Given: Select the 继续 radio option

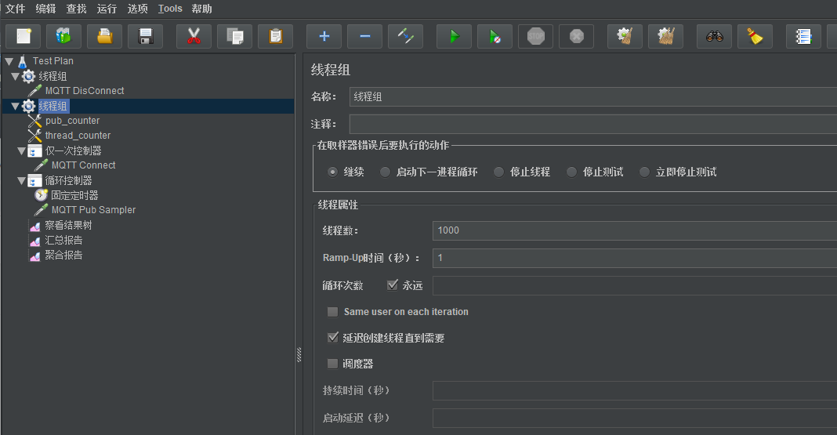Looking at the screenshot, I should click(x=332, y=172).
